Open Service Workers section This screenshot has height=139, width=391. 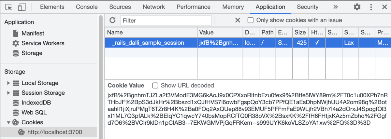click(38, 43)
